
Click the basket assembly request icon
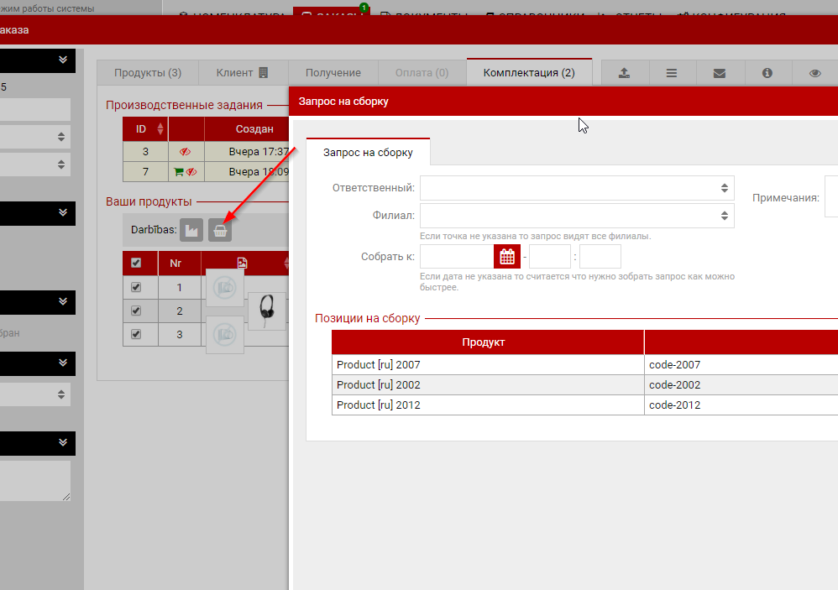(220, 230)
